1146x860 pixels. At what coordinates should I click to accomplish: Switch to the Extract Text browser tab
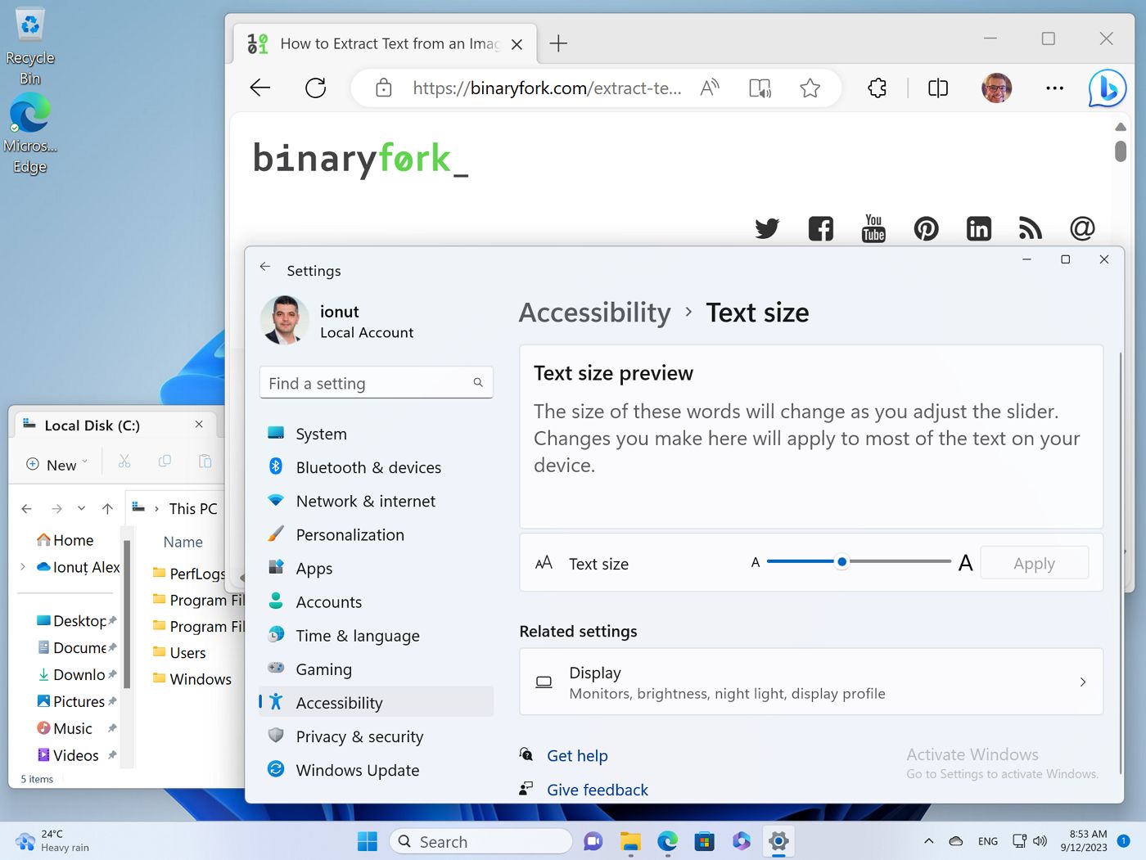pyautogui.click(x=385, y=43)
